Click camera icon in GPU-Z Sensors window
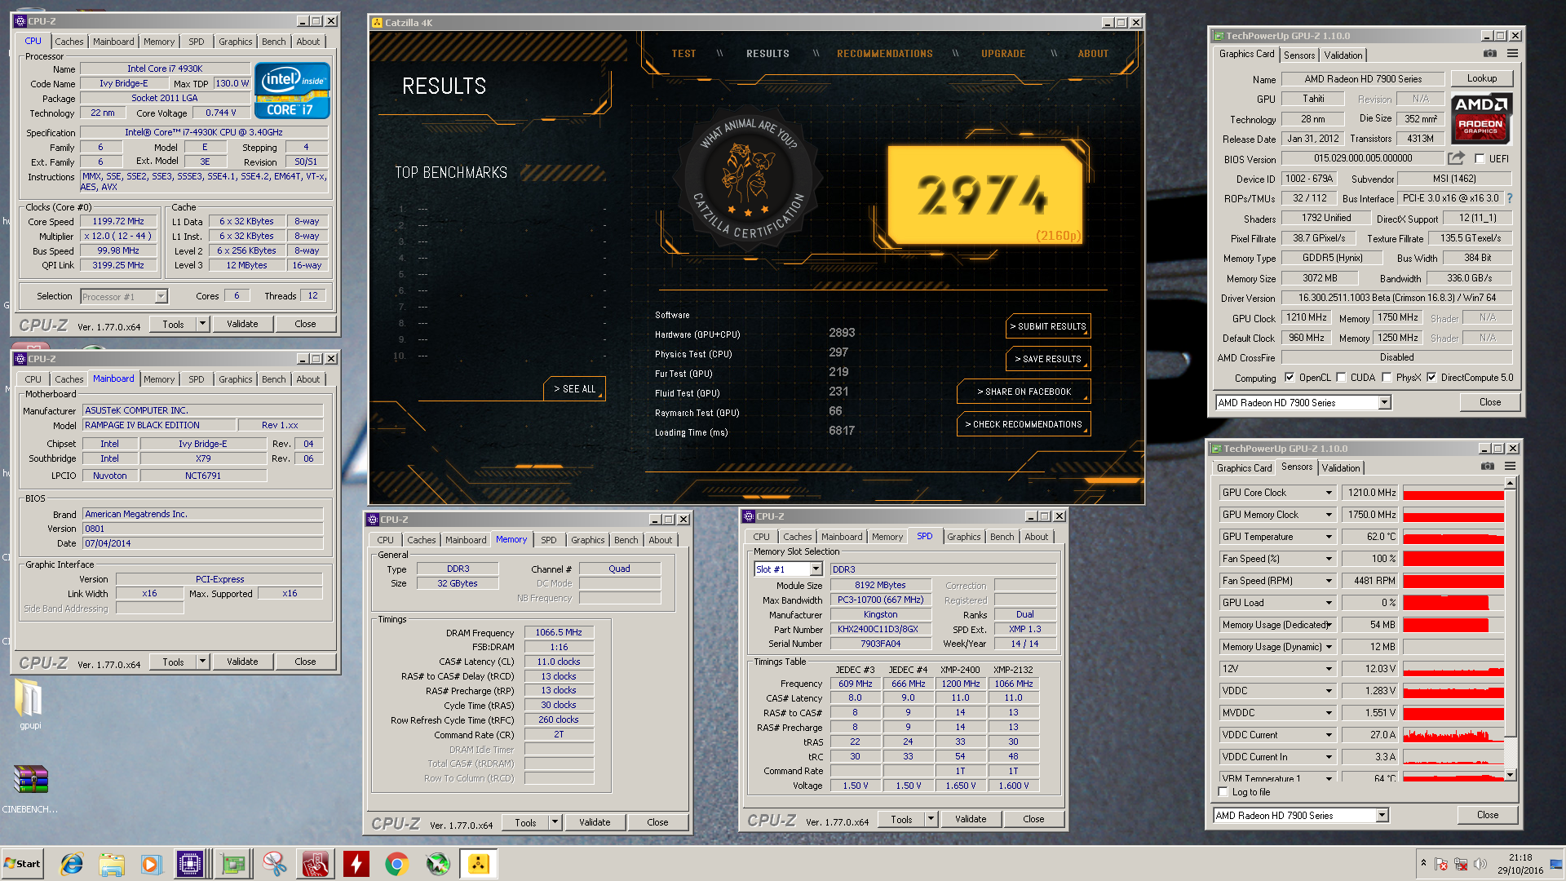The width and height of the screenshot is (1566, 881). point(1488,467)
